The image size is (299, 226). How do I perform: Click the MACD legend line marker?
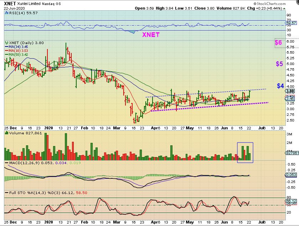[7, 163]
